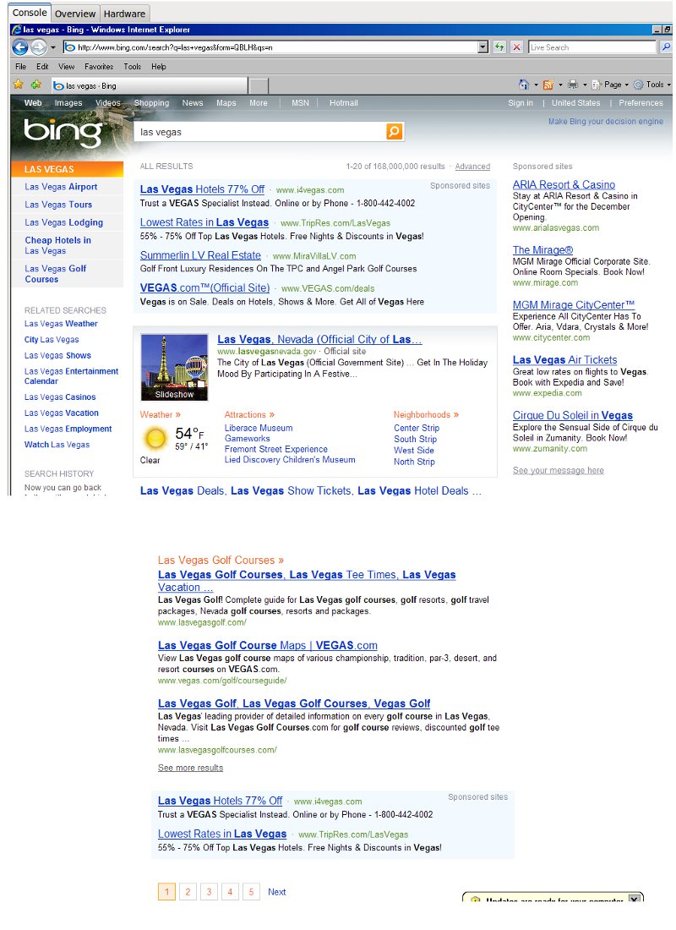Open Cirque Du Soleil in Vegas ad

[572, 415]
